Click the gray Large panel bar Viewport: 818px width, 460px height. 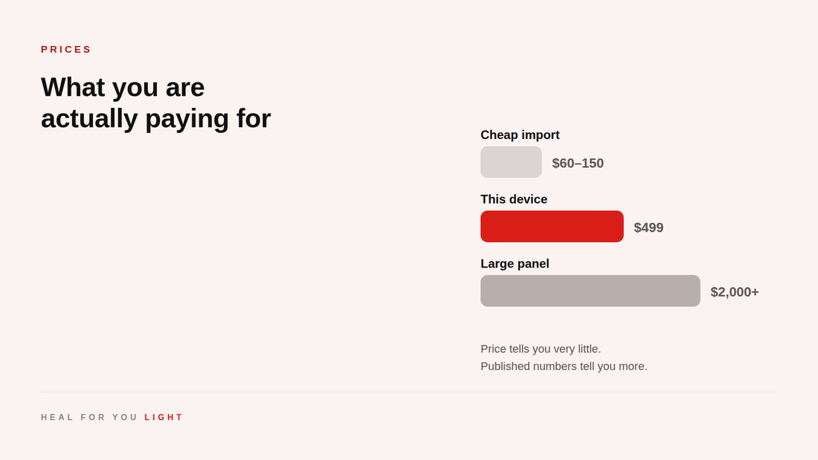[x=590, y=291]
